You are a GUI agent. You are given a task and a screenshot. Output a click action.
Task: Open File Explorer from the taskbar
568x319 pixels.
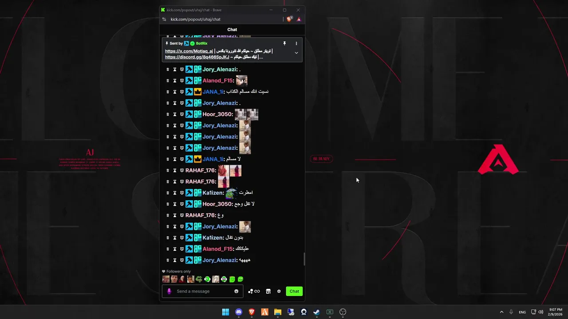click(277, 312)
